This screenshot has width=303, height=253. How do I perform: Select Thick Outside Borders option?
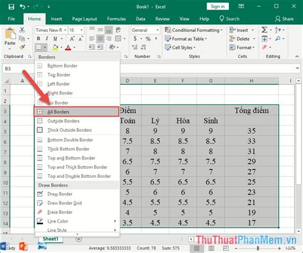click(x=77, y=130)
